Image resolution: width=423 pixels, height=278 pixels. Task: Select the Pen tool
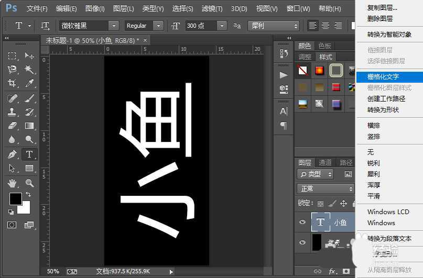click(12, 154)
